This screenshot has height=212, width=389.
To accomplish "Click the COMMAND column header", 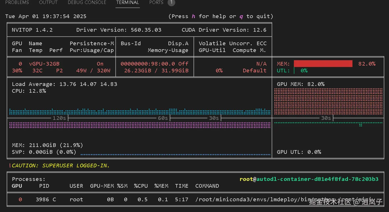I will [207, 186].
